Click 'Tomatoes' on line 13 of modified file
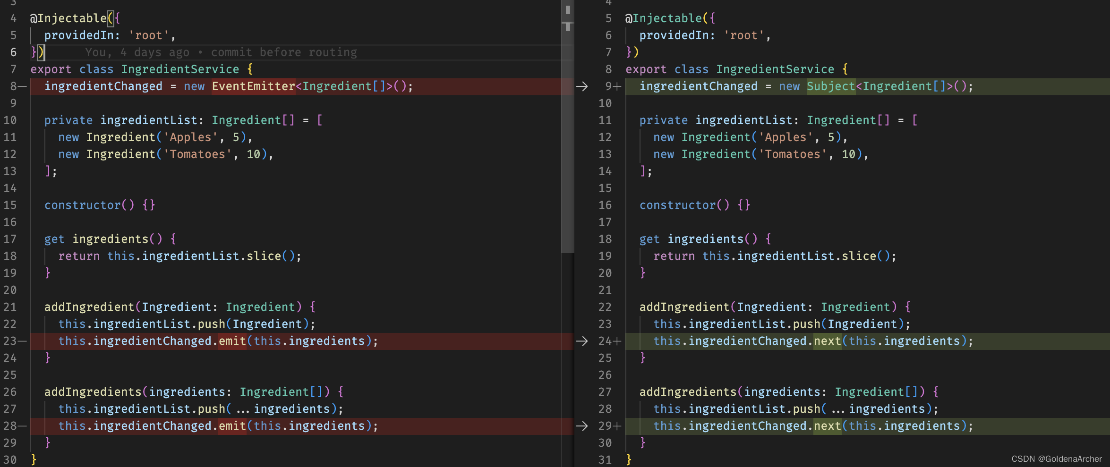1110x467 pixels. pos(793,154)
